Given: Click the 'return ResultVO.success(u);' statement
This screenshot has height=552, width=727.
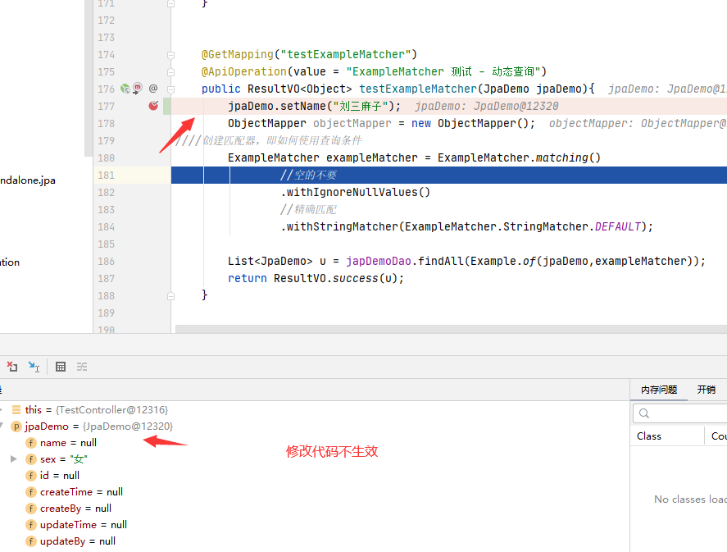Looking at the screenshot, I should 316,278.
